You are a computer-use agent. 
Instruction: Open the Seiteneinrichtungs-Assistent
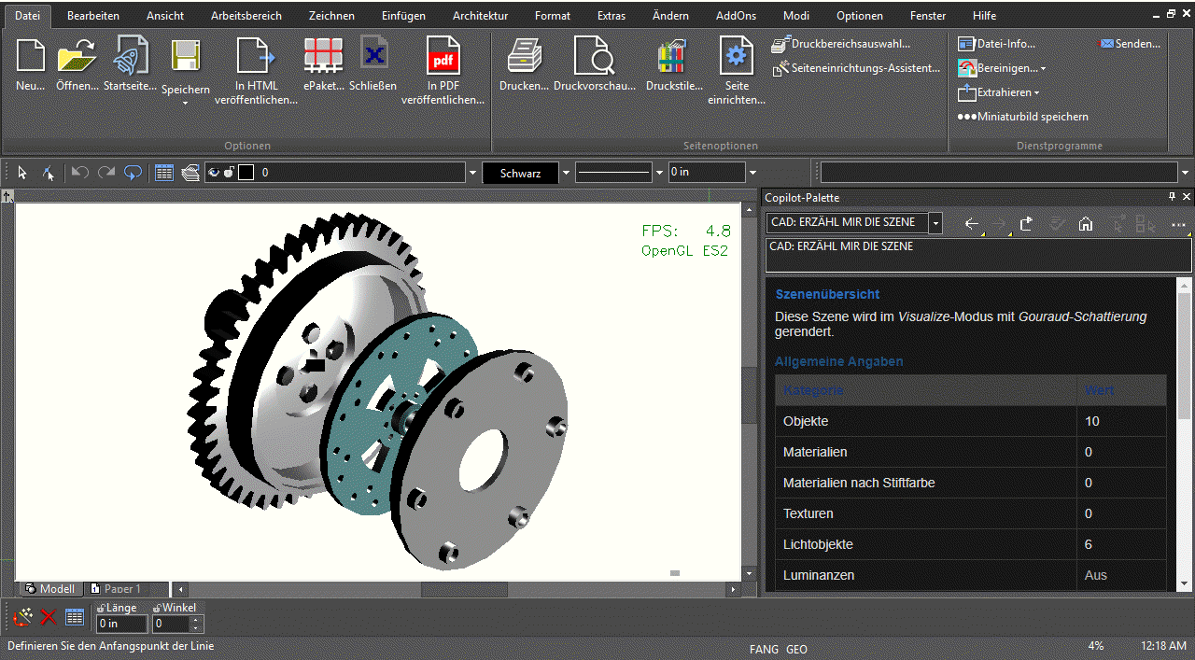coord(856,68)
